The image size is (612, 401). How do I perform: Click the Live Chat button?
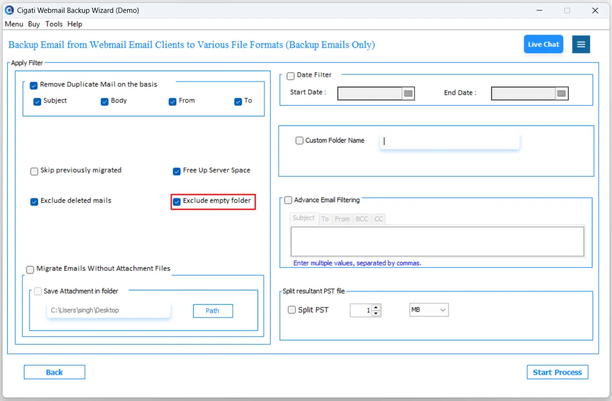coord(544,44)
